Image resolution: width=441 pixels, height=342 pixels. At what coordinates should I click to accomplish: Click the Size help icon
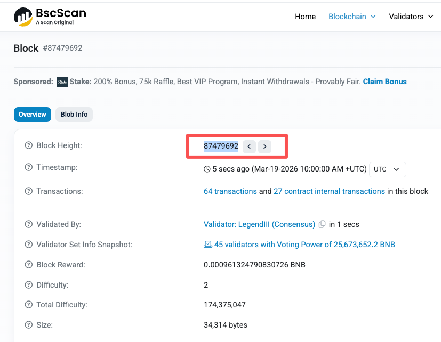pos(29,325)
